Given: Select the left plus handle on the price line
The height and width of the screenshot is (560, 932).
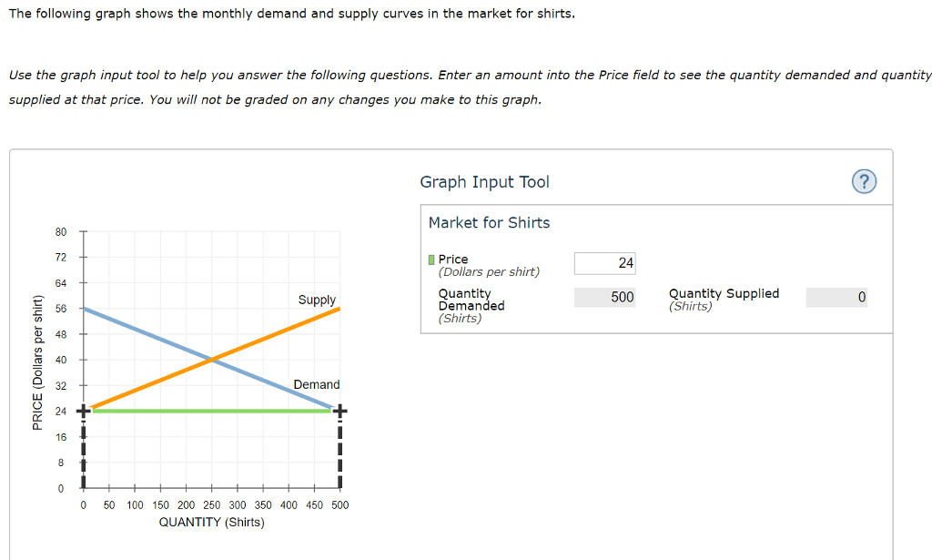Looking at the screenshot, I should point(83,411).
